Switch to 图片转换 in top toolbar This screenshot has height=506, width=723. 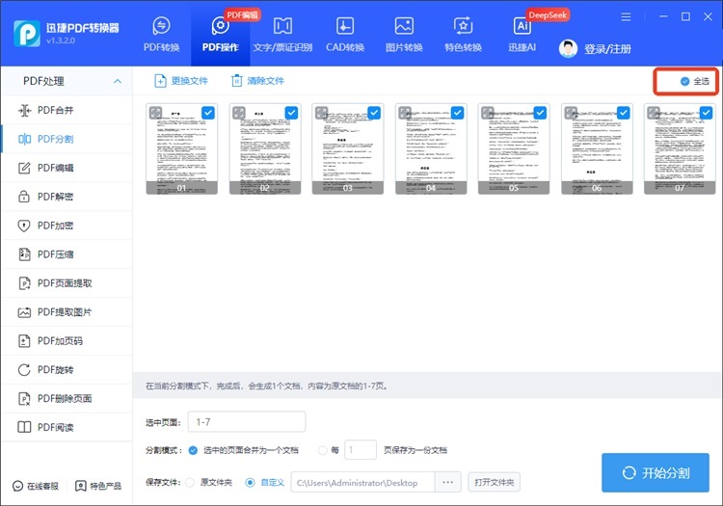tap(404, 34)
